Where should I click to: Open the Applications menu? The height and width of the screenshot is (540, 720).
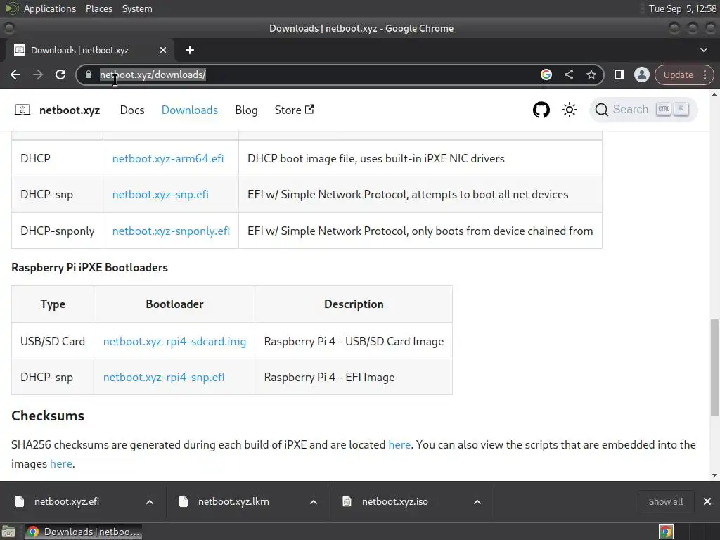click(x=50, y=8)
